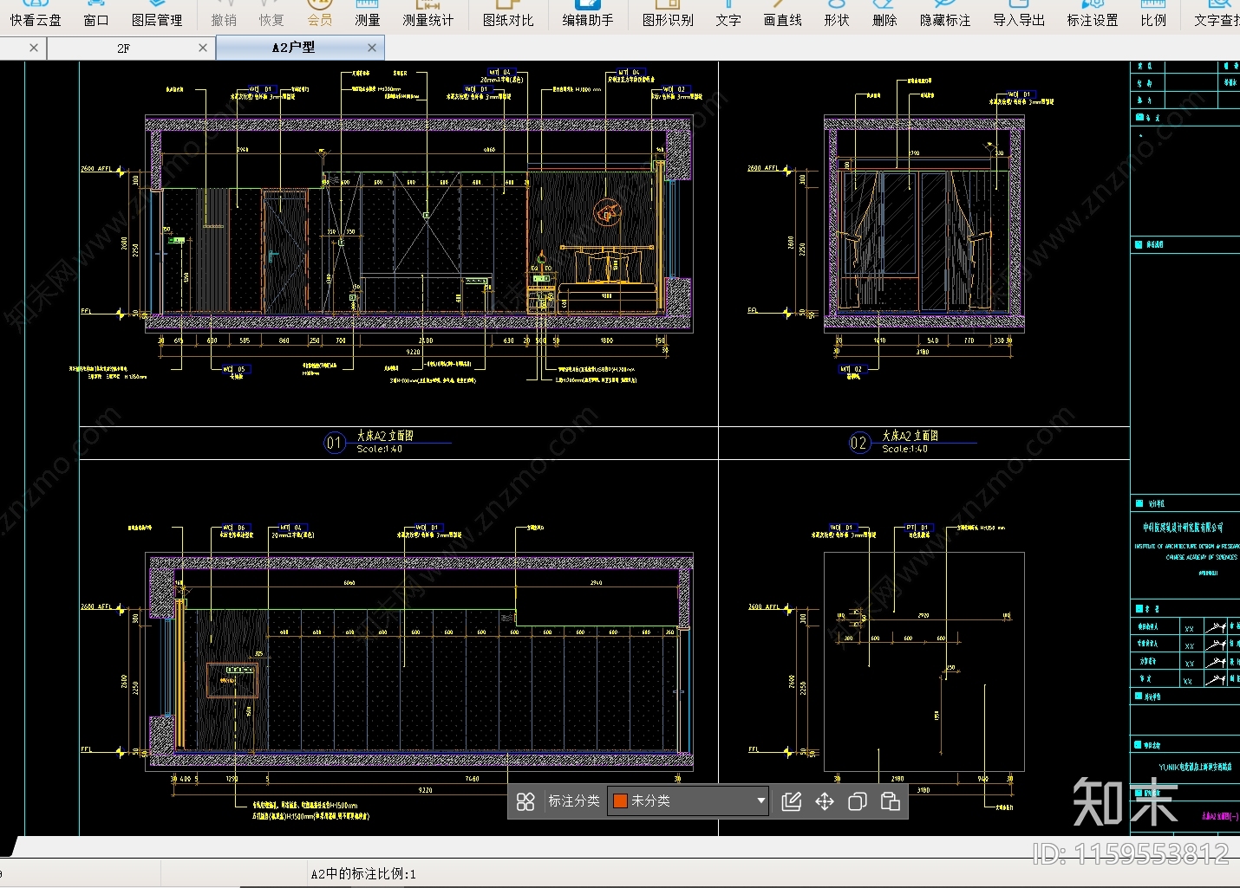This screenshot has width=1240, height=888.
Task: Expand the 未分类 annotation category dropdown
Action: [761, 800]
